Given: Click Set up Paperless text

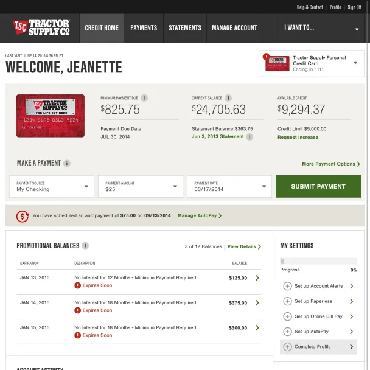Looking at the screenshot, I should click(313, 301).
